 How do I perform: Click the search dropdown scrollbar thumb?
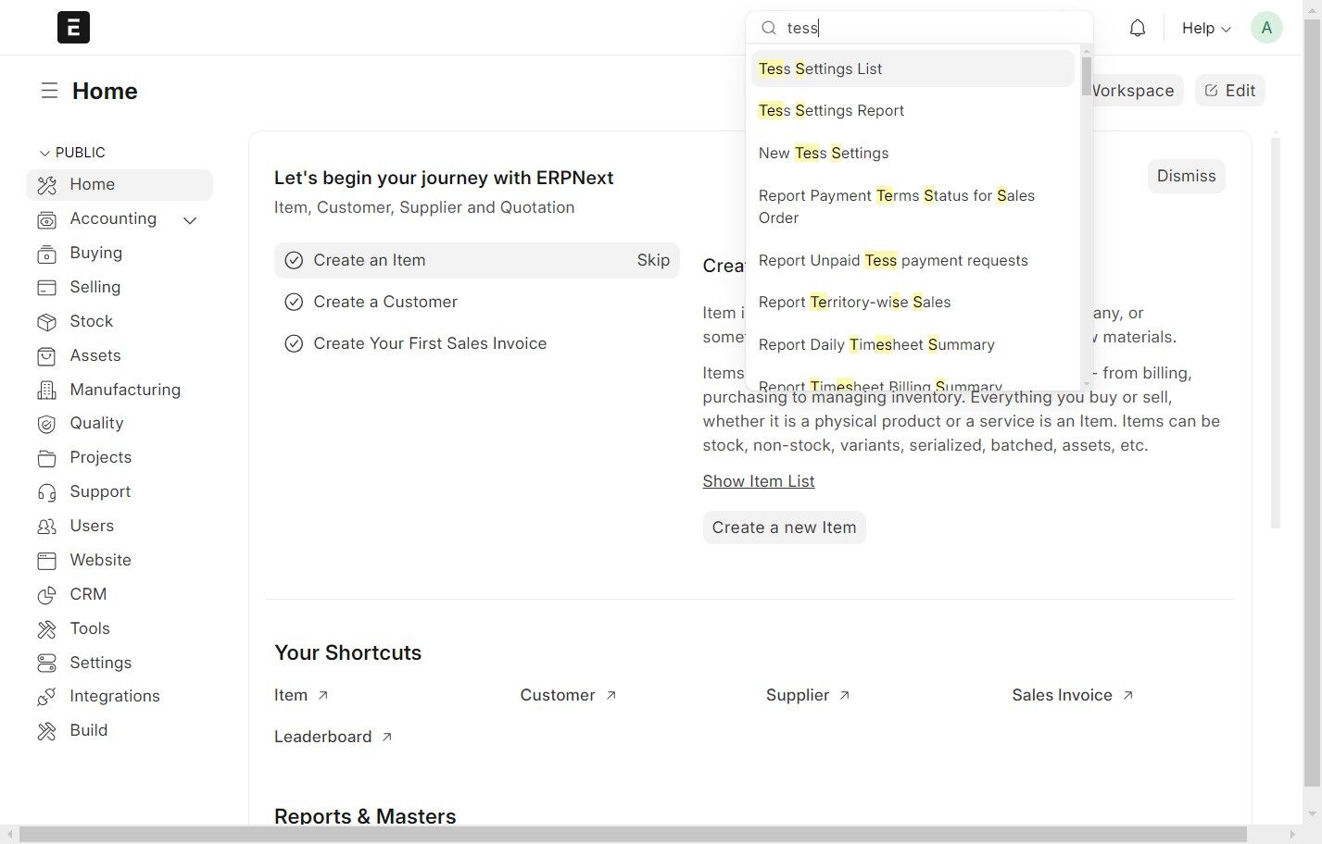[x=1087, y=76]
